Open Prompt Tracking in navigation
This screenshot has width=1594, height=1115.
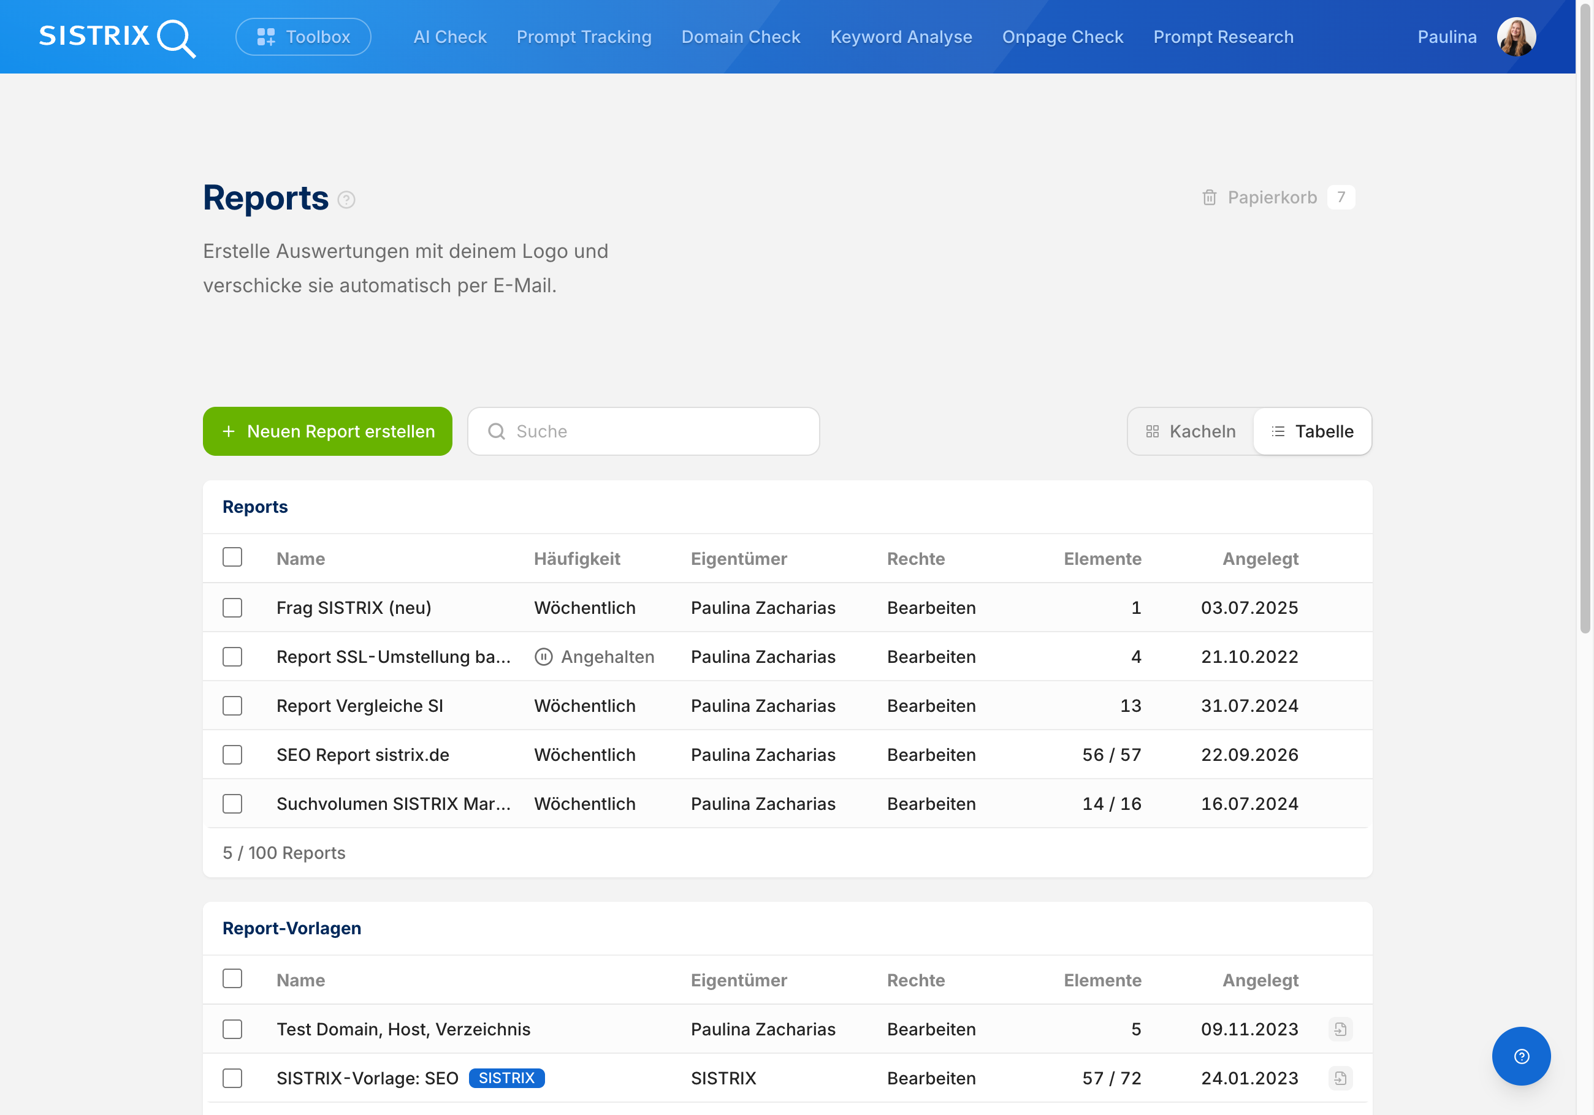tap(584, 37)
